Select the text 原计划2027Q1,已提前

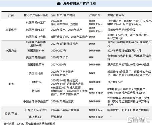click(x=64, y=24)
